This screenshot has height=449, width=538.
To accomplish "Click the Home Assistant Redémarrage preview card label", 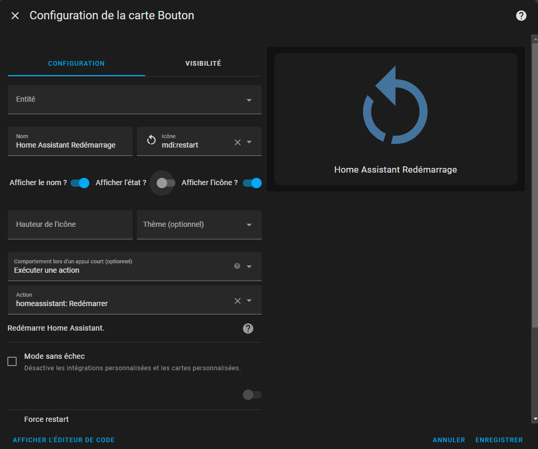I will click(x=395, y=170).
